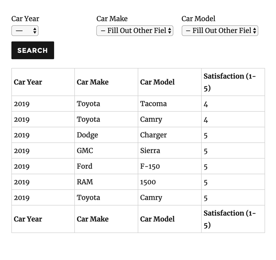The height and width of the screenshot is (260, 276).
Task: Click the top Satisfaction (1-5) header
Action: [233, 82]
